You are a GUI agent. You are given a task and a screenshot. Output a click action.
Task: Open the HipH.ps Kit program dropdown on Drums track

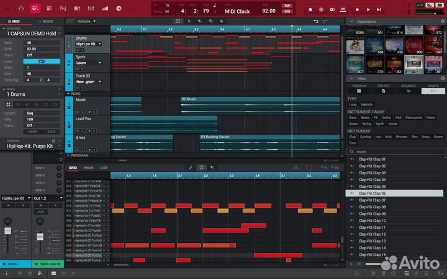[89, 44]
